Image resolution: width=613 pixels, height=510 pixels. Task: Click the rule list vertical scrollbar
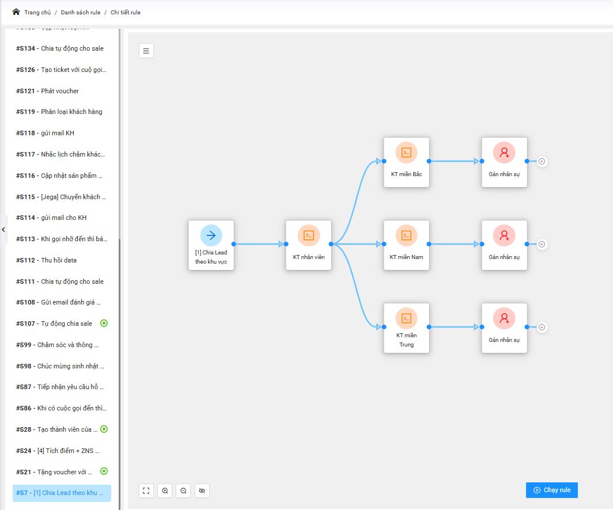pyautogui.click(x=120, y=345)
